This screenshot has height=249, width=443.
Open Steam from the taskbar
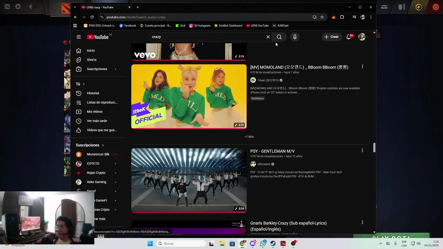point(273,243)
